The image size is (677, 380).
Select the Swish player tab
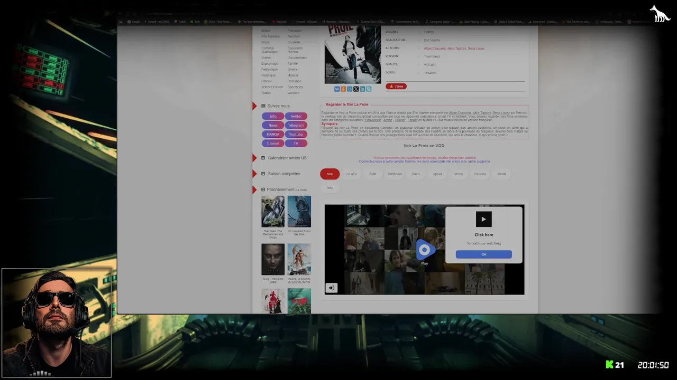click(x=501, y=174)
